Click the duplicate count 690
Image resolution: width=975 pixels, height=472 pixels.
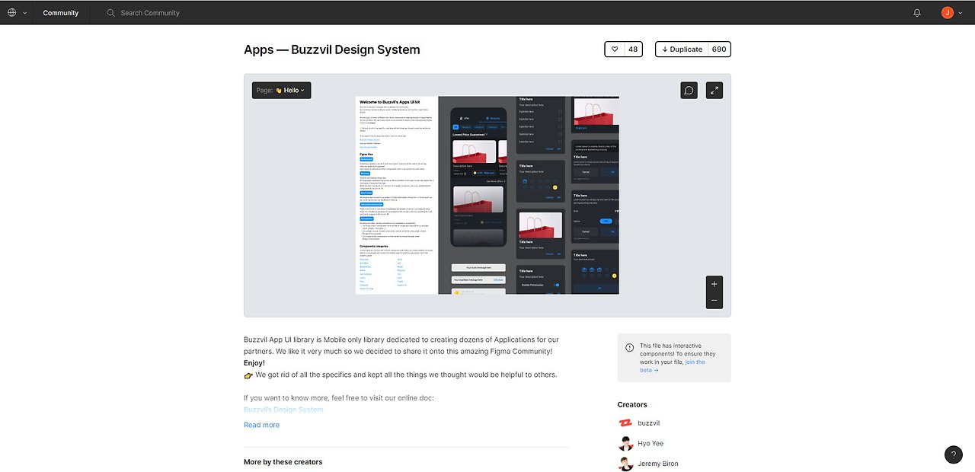click(719, 49)
